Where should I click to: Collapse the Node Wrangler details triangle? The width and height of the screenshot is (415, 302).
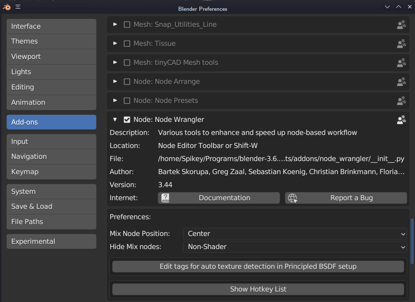click(115, 120)
